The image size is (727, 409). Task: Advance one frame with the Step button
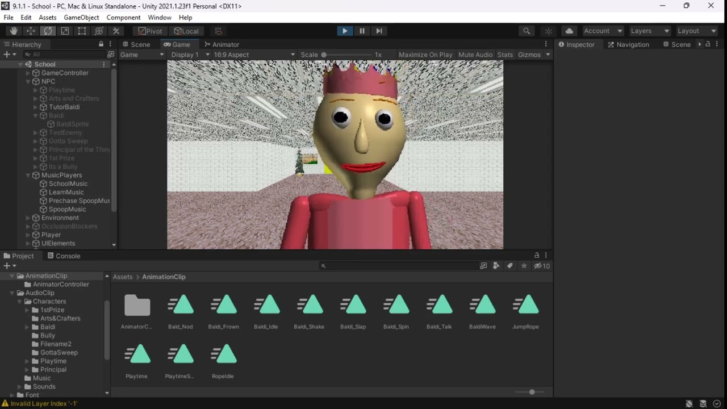pos(379,31)
